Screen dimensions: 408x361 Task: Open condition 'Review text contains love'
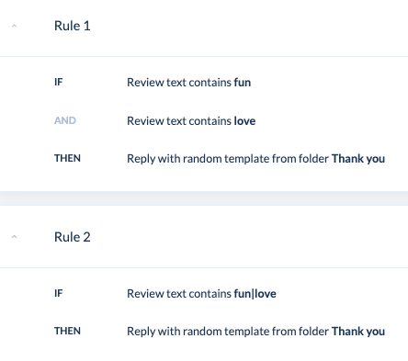click(x=191, y=121)
